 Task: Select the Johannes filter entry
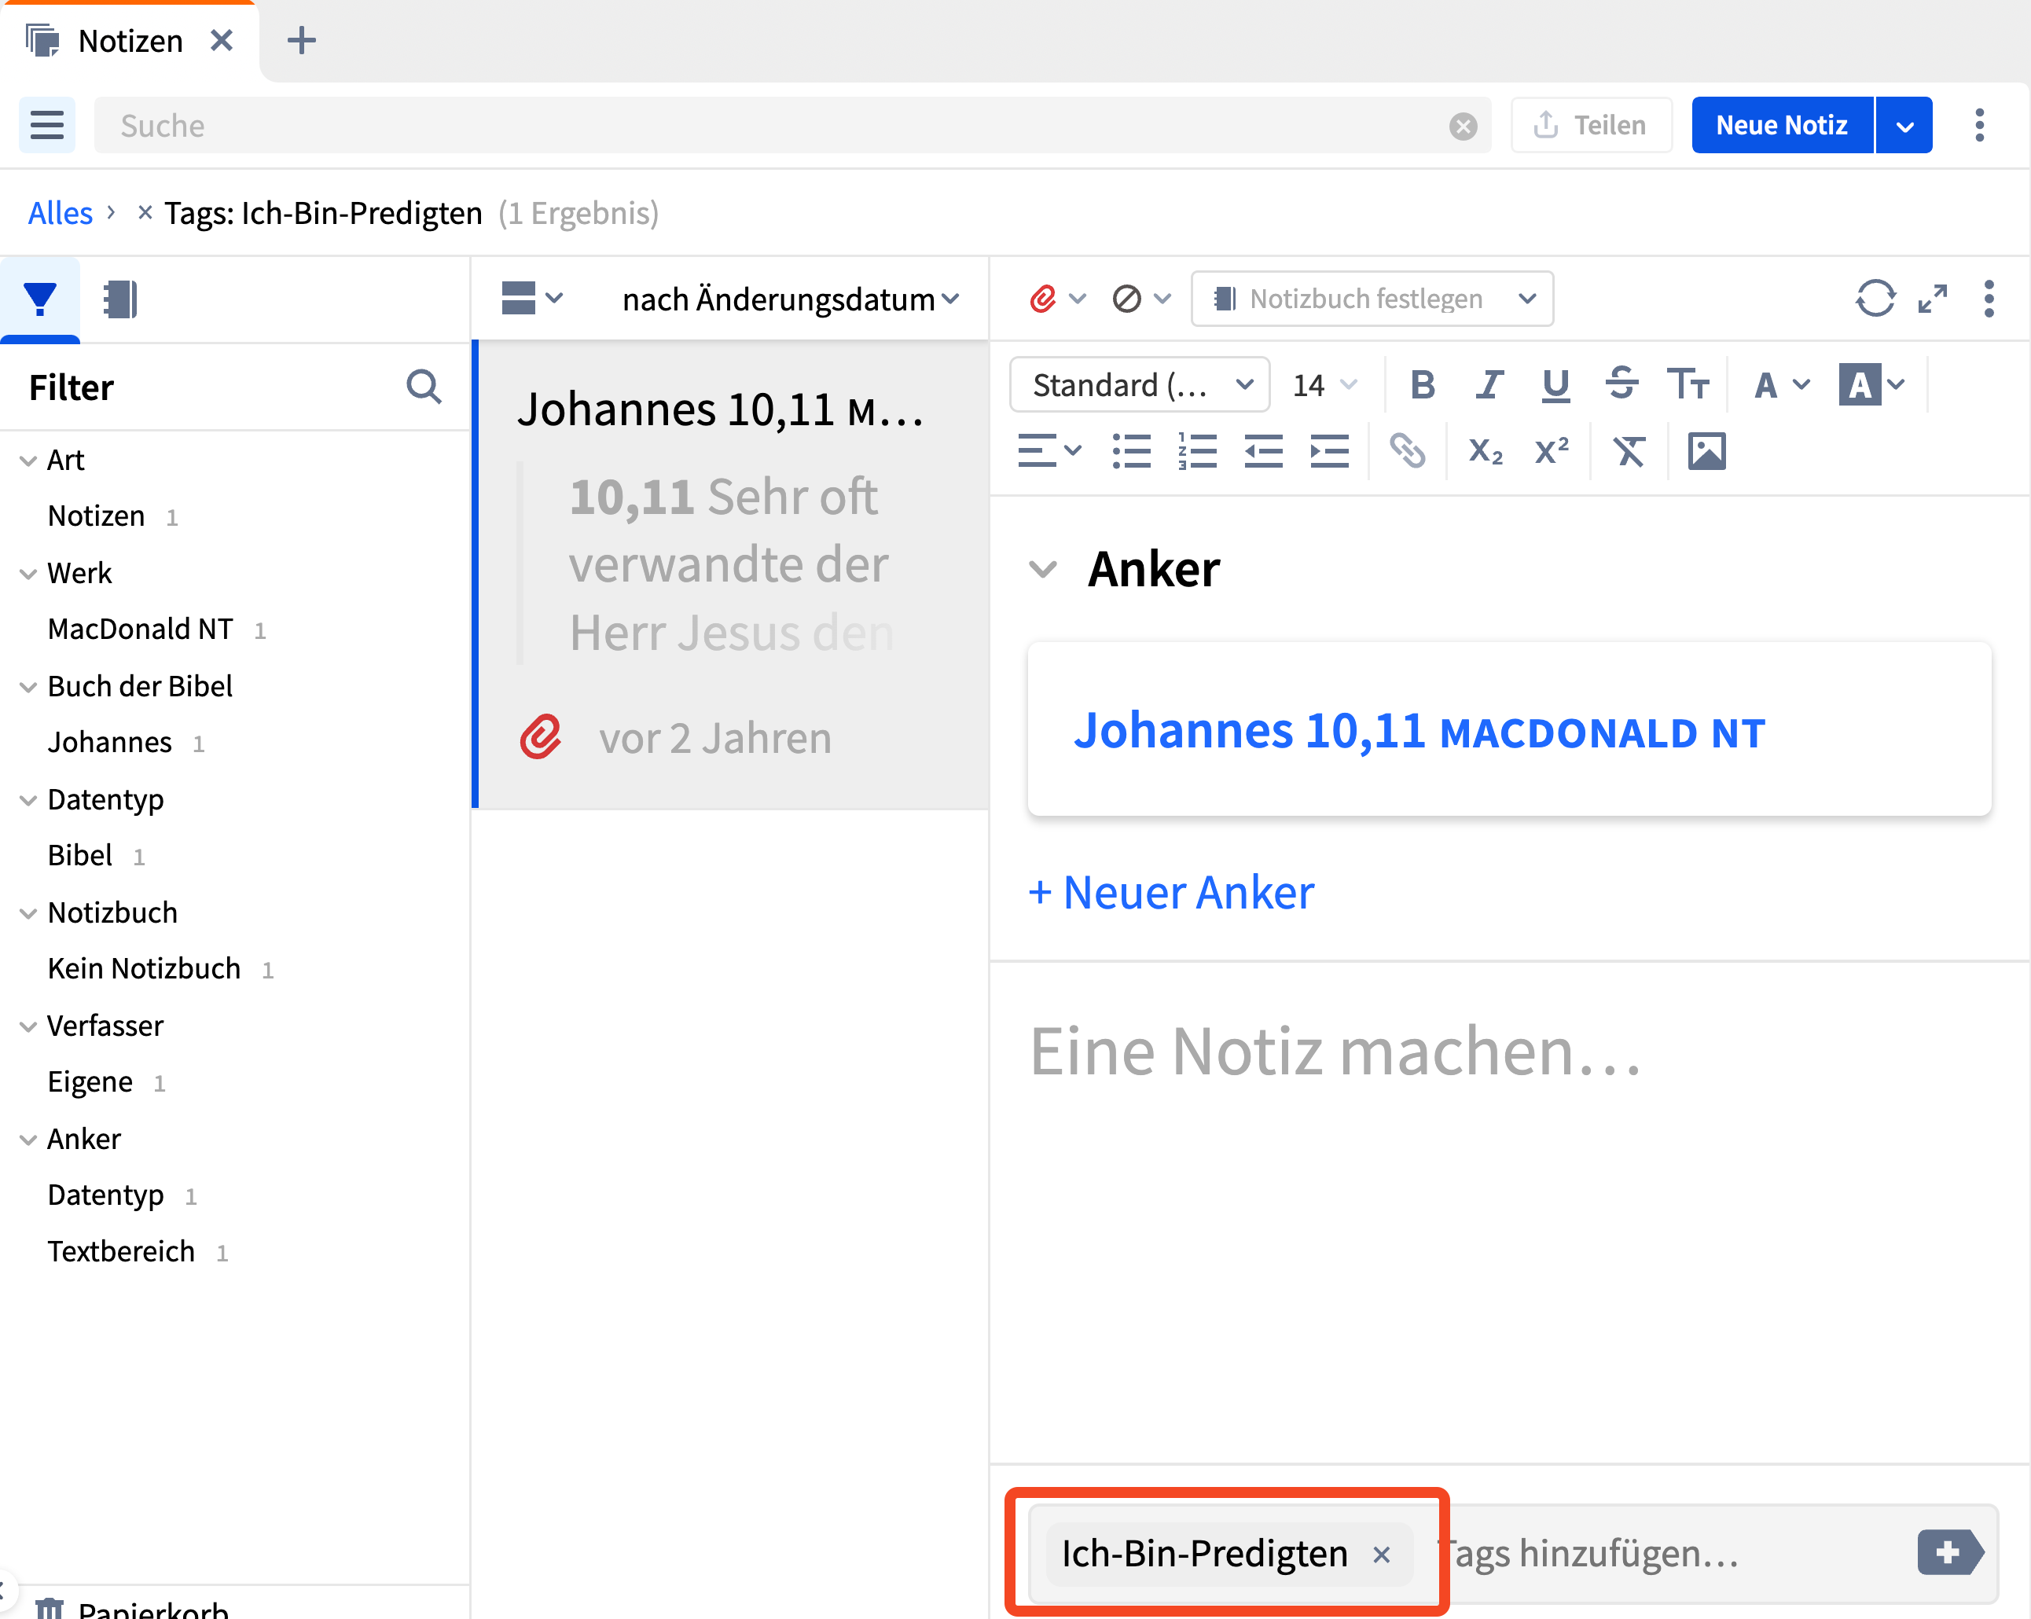tap(109, 742)
